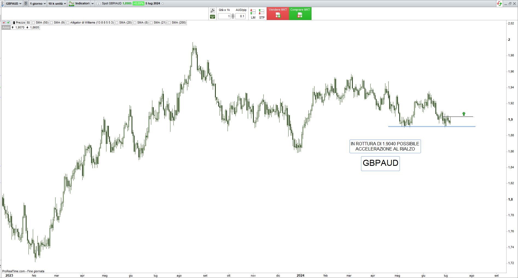This screenshot has height=278, width=518.
Task: Click the Prezzo price settings label
Action: coord(20,22)
